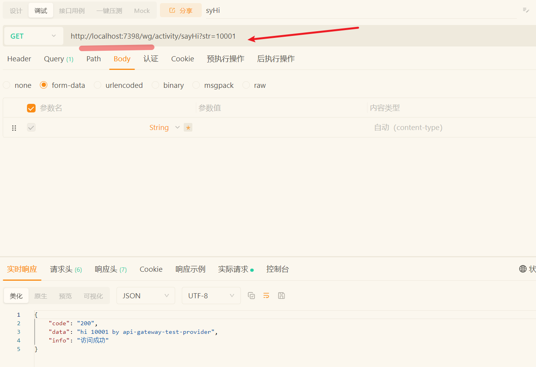This screenshot has height=367, width=536.
Task: Open the String parameter type dropdown
Action: tap(164, 128)
